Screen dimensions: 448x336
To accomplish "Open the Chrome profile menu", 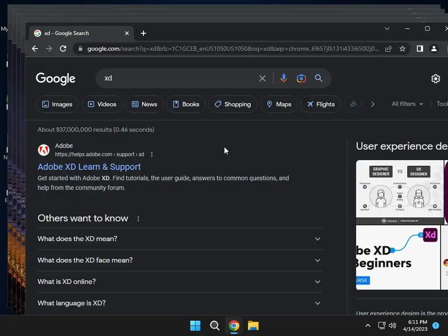I will [x=434, y=49].
